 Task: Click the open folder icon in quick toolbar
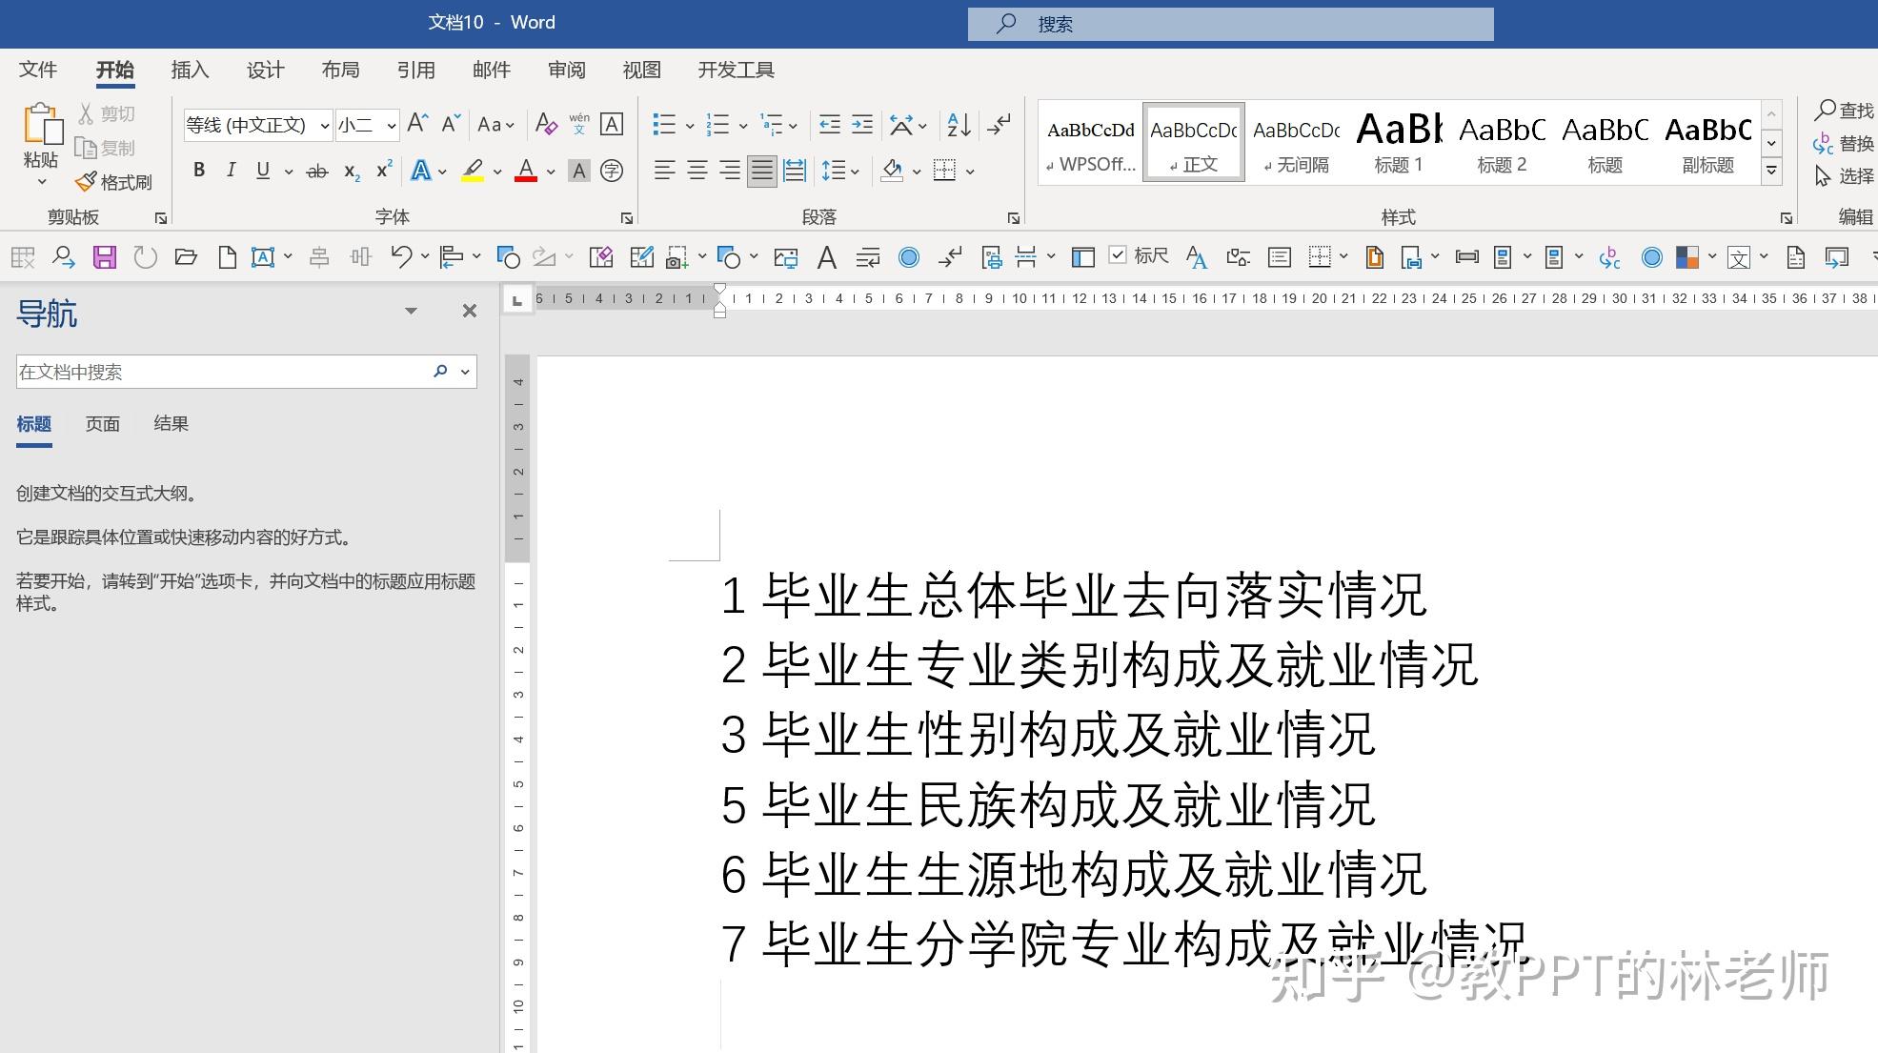click(x=186, y=257)
